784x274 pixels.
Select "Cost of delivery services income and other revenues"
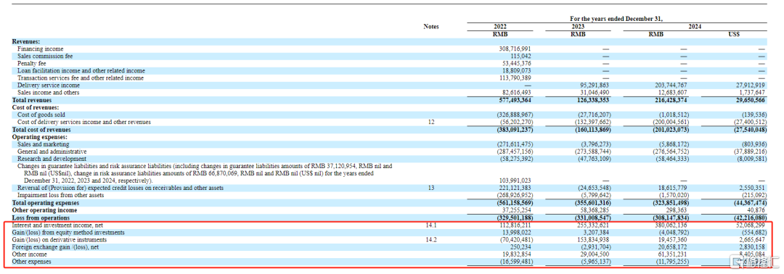click(83, 122)
